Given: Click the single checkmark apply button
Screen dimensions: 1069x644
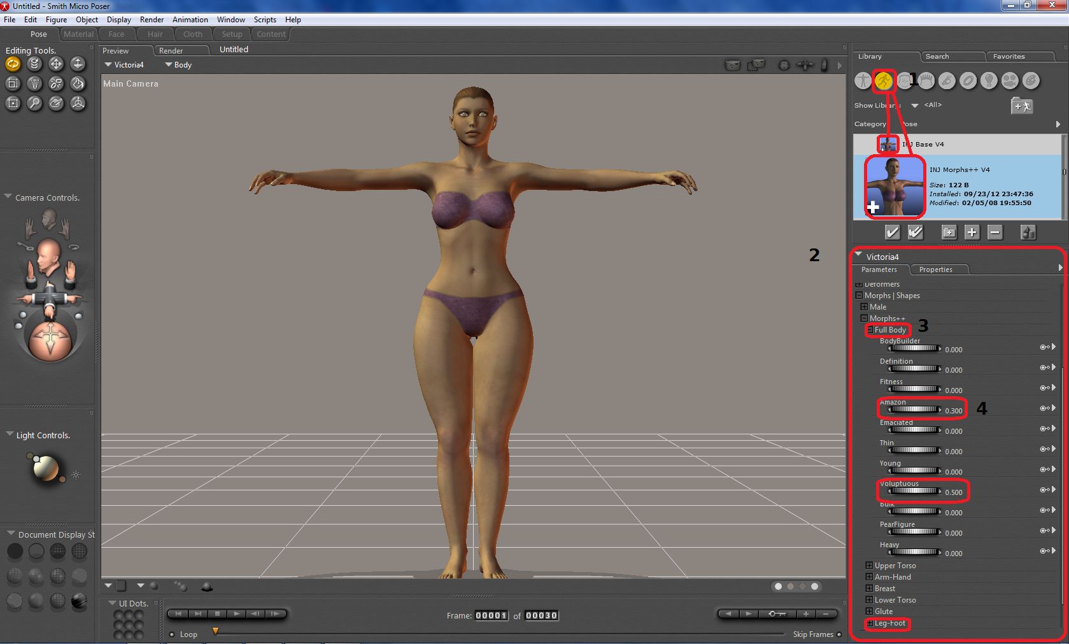Looking at the screenshot, I should 893,233.
